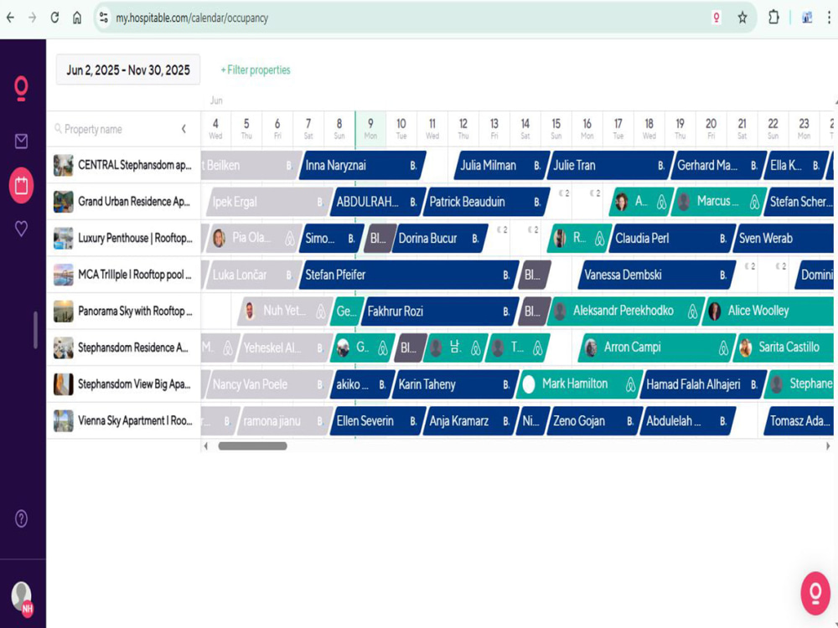Image resolution: width=838 pixels, height=628 pixels.
Task: Open Dorina Bucur reservation
Action: coord(440,238)
